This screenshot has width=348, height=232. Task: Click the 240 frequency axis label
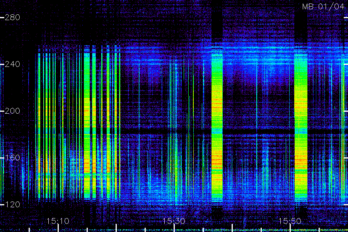click(x=12, y=64)
